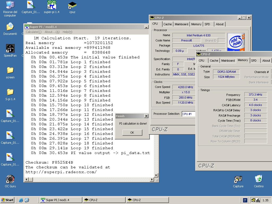Click the second system tray icon

(x=258, y=200)
